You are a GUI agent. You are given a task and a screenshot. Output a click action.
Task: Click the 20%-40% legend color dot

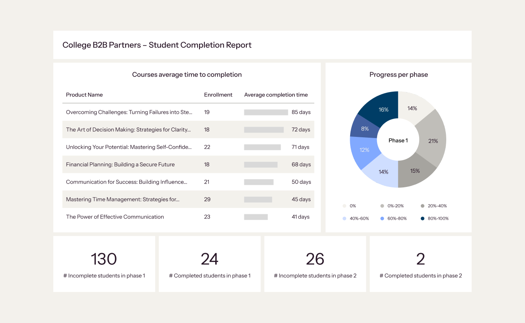(422, 206)
